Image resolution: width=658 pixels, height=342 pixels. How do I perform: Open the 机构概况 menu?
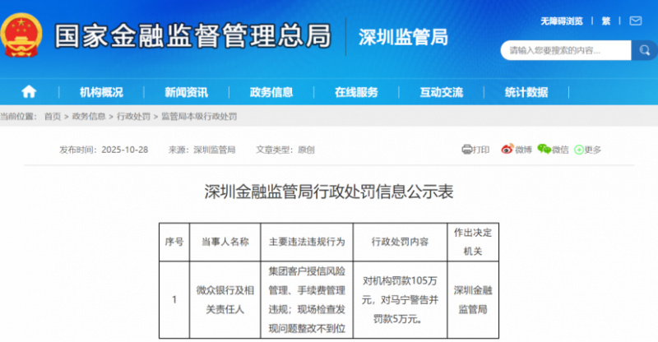[101, 91]
